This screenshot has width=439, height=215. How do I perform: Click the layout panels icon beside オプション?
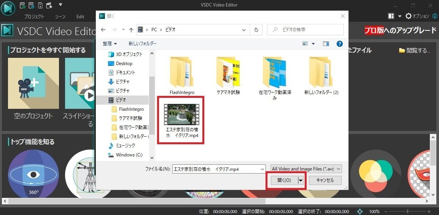click(x=391, y=16)
